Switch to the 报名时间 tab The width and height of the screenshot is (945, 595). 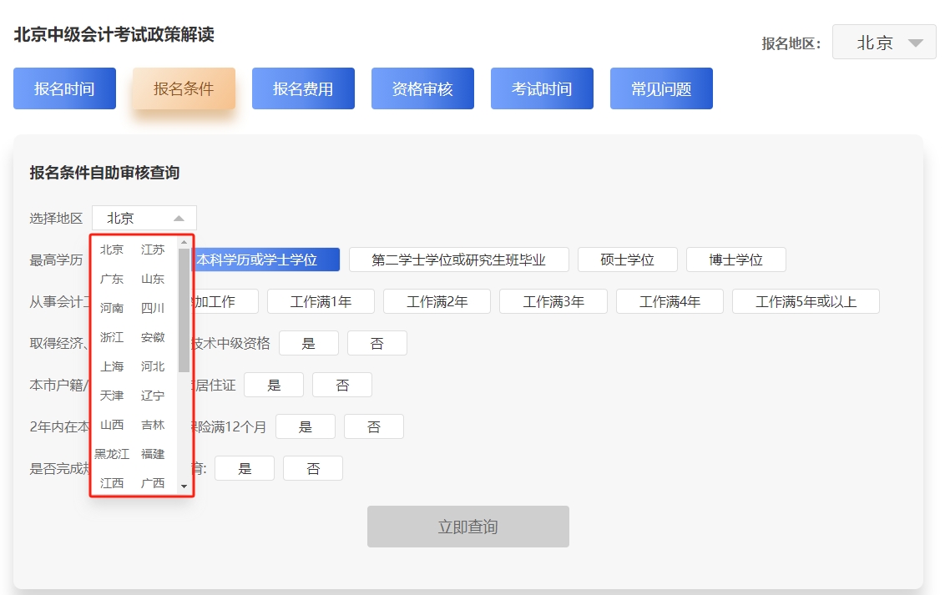pos(64,88)
